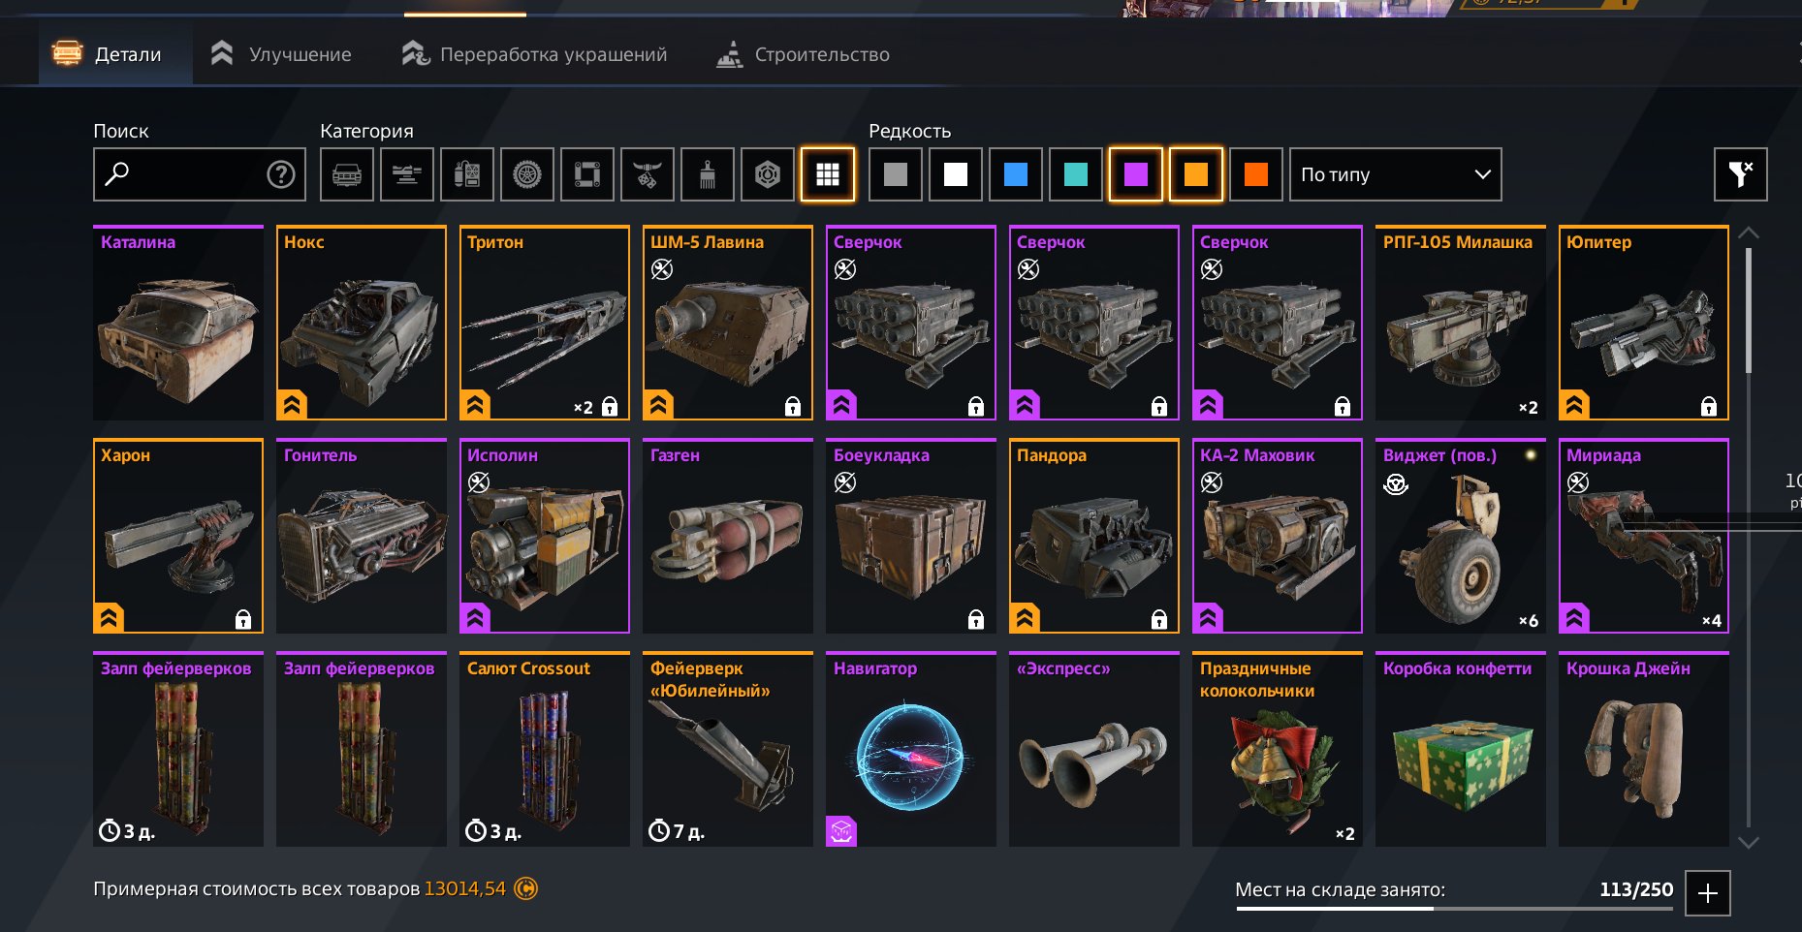Click the coin currency icon near total cost
This screenshot has height=932, width=1802.
tap(525, 888)
